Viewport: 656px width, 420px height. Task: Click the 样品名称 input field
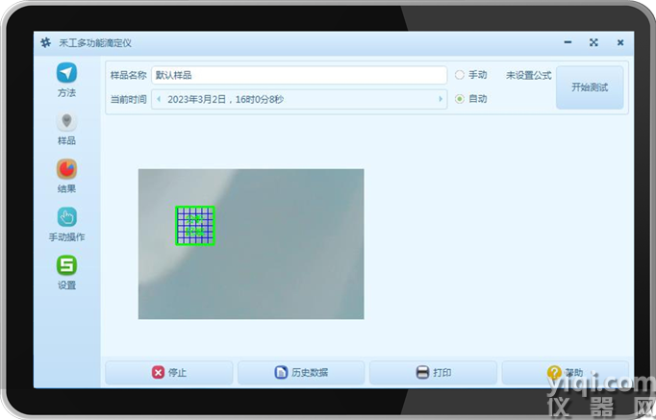pyautogui.click(x=299, y=75)
